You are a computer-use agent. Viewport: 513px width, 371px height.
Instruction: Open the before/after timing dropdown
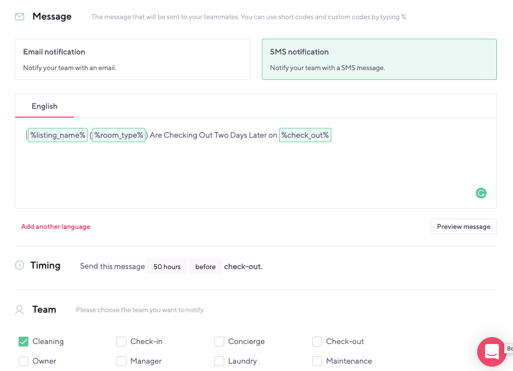click(206, 267)
